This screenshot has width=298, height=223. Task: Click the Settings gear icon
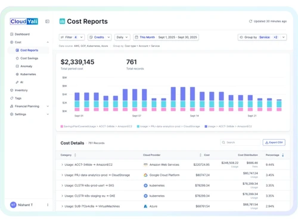(x=11, y=114)
